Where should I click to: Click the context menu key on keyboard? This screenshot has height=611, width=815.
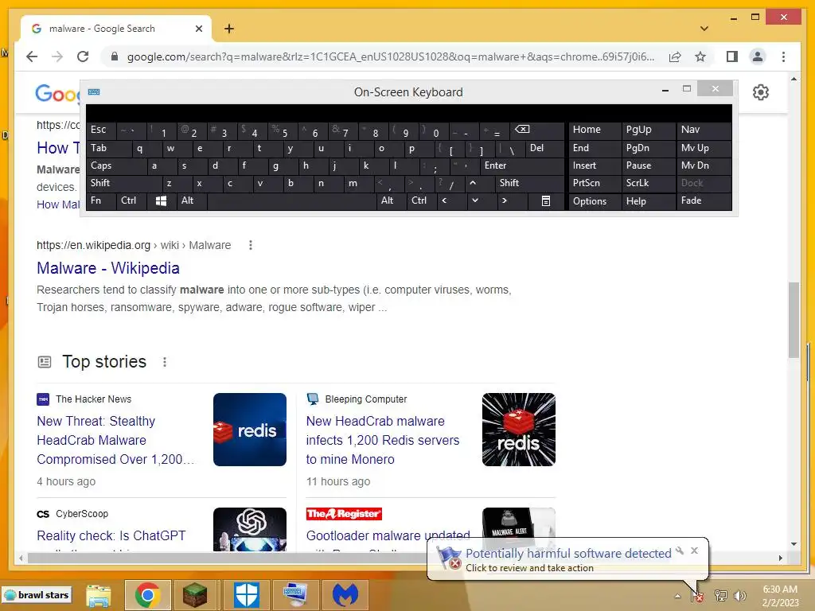coord(546,201)
